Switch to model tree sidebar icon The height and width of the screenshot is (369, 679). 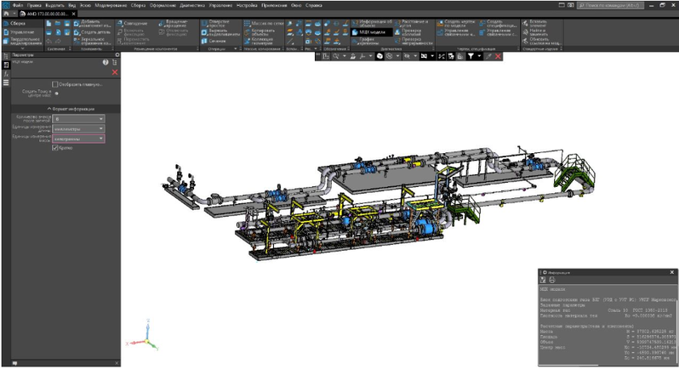(6, 56)
